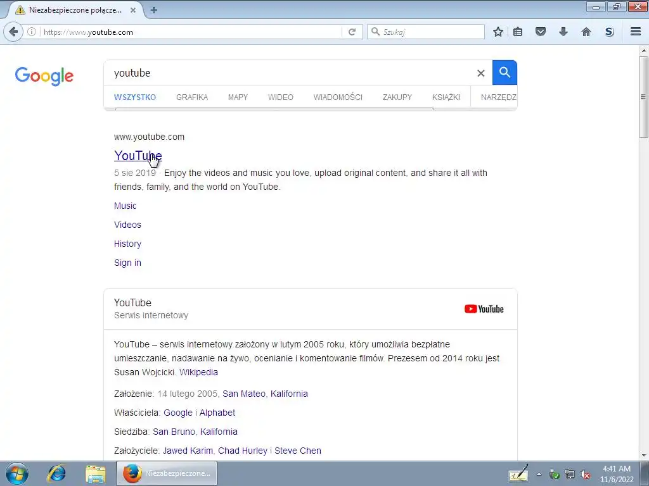Open a new tab with plus button
649x486 pixels.
click(x=154, y=10)
